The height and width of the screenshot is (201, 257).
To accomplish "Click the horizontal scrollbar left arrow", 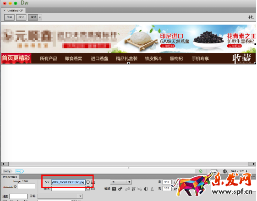I will [x=3, y=164].
